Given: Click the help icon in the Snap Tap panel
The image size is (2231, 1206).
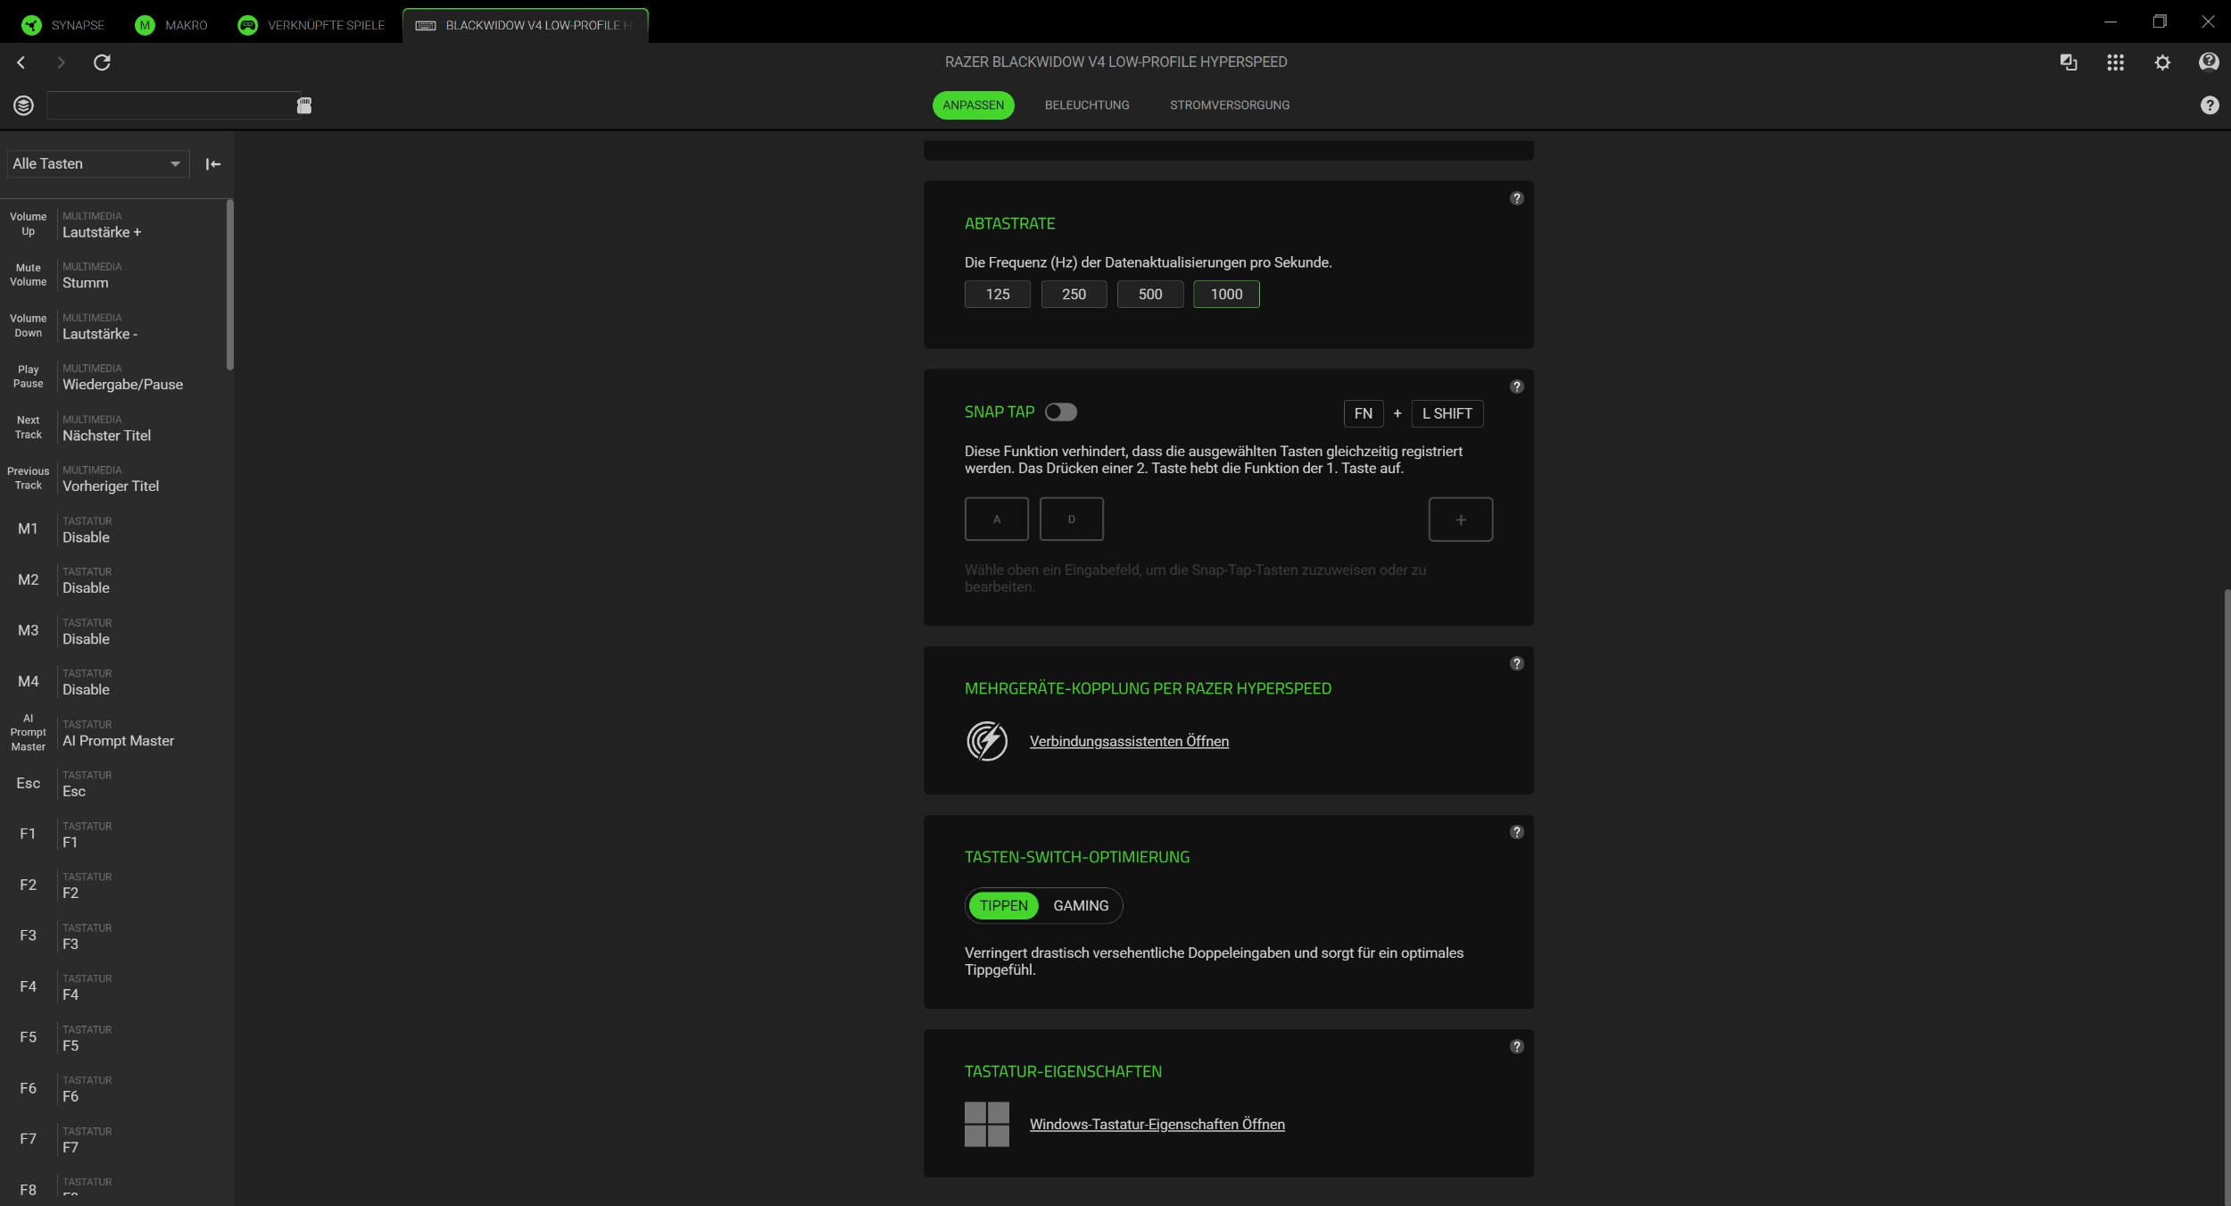Looking at the screenshot, I should 1516,387.
